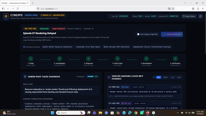Click the browser forward arrow
The width and height of the screenshot is (206, 116).
[x=13, y=8]
